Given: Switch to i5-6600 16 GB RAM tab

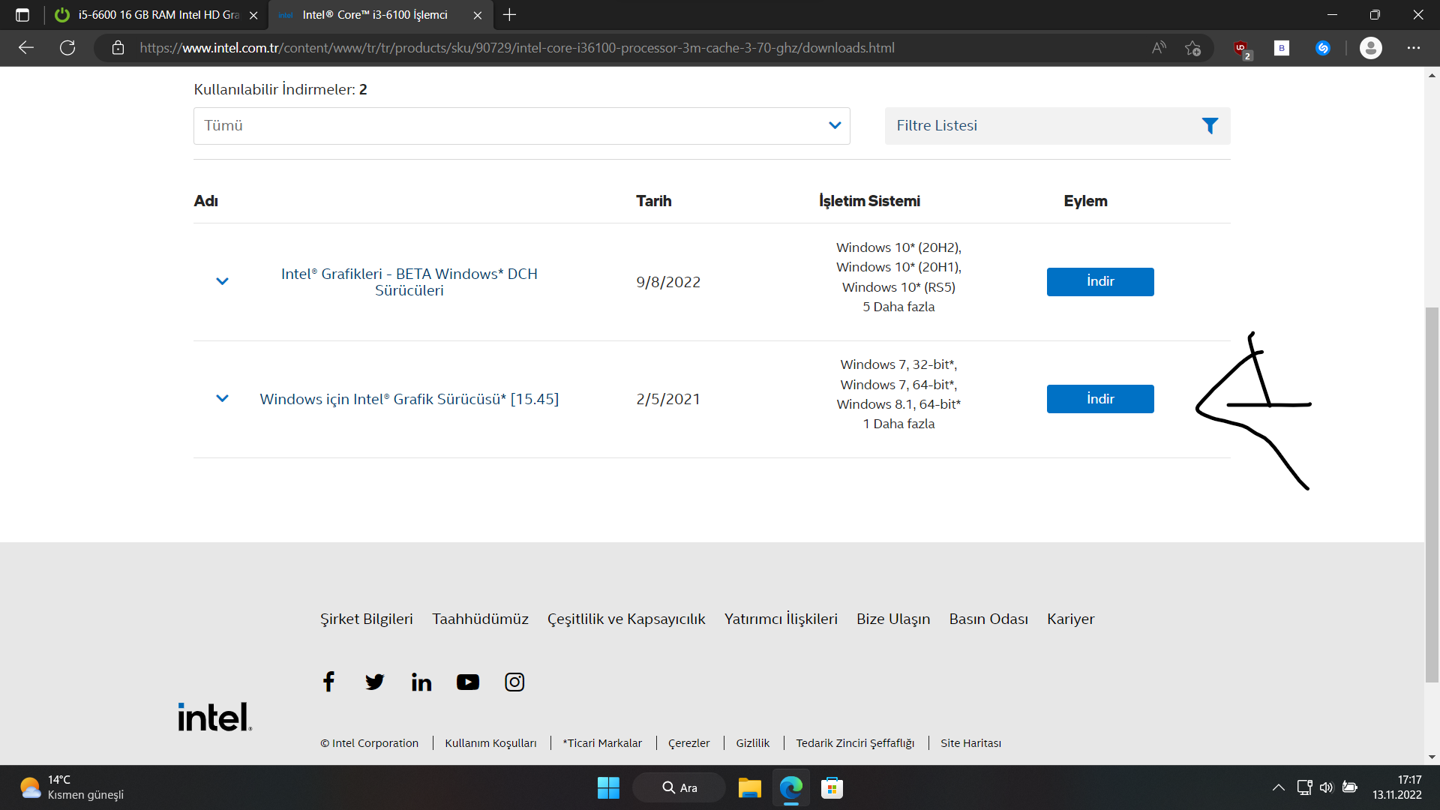Looking at the screenshot, I should 157,15.
